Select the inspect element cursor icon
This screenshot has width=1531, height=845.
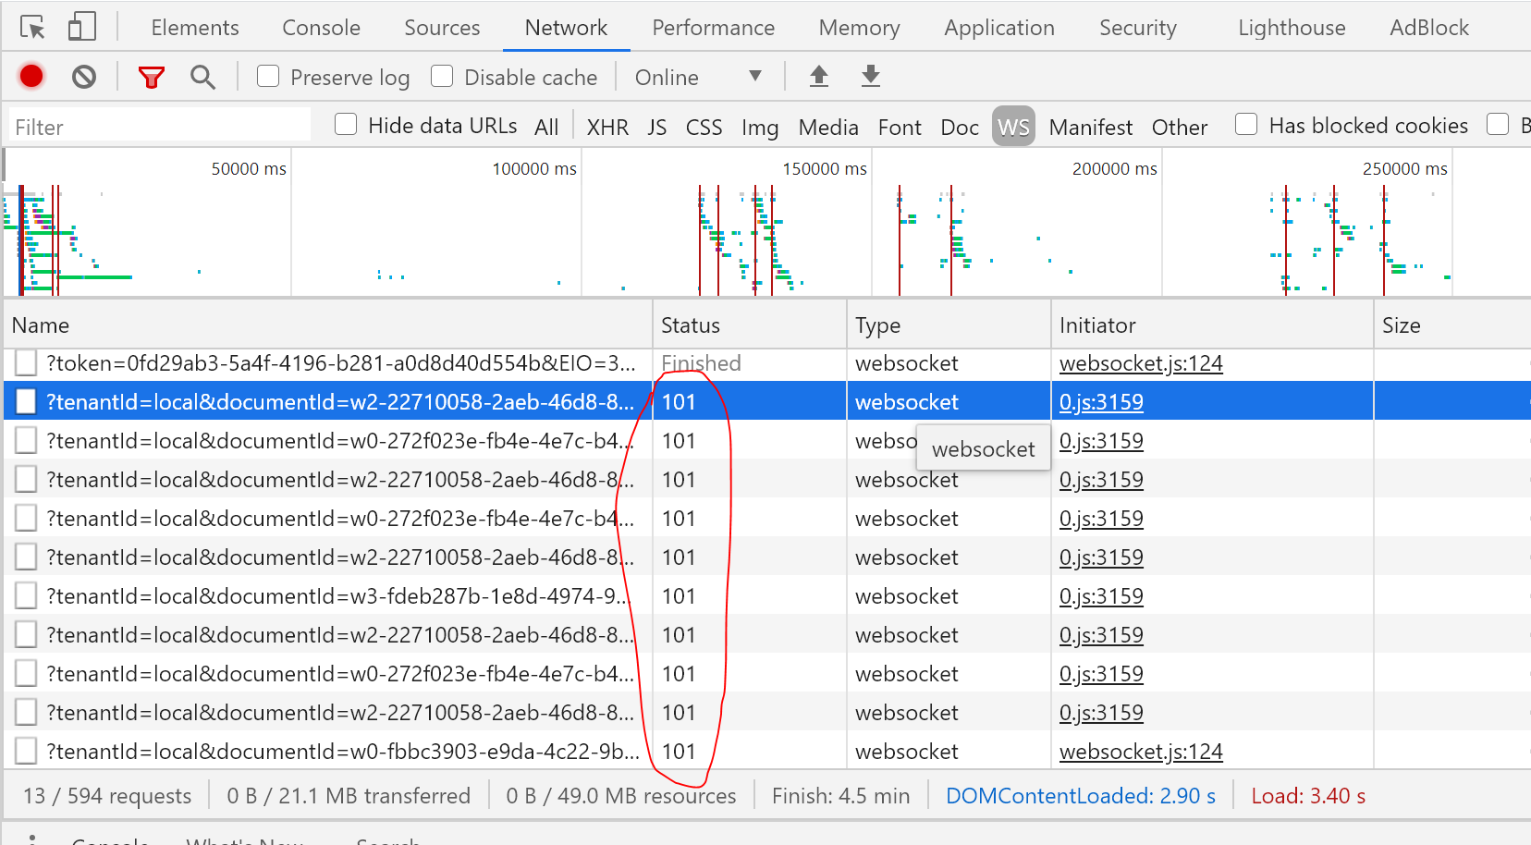(x=33, y=27)
